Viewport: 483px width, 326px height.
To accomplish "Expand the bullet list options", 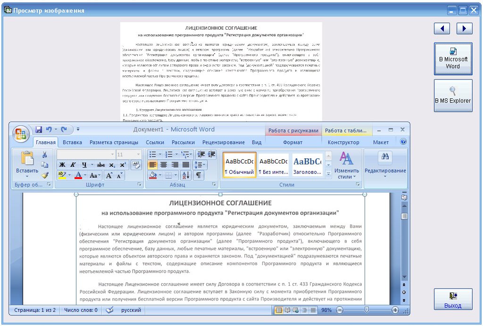I will (x=160, y=155).
